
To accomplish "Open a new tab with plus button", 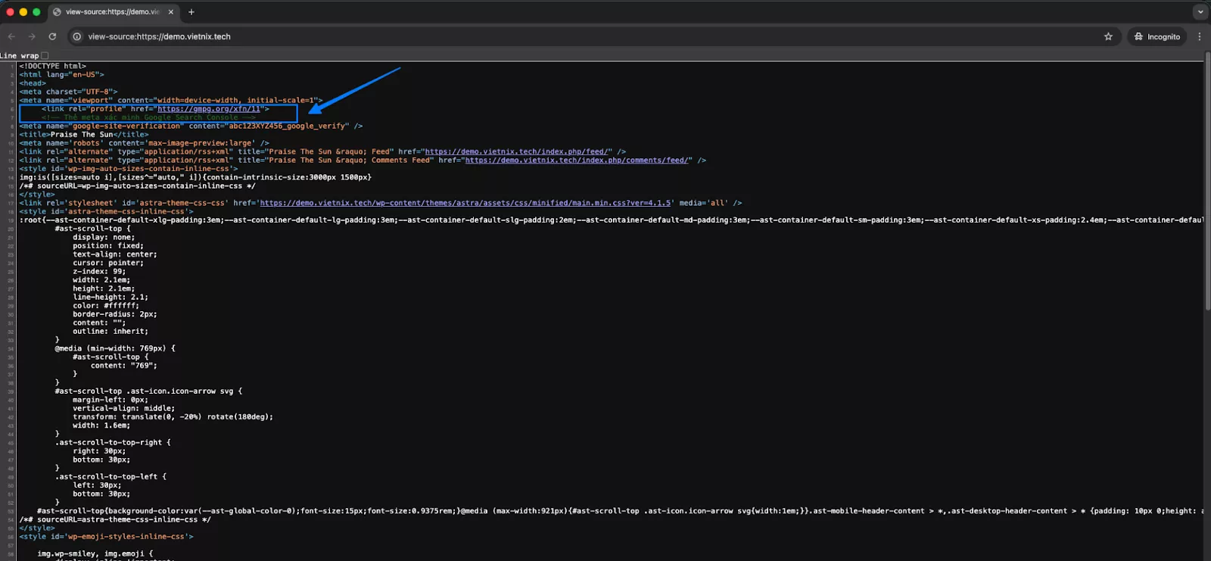I will pyautogui.click(x=191, y=12).
